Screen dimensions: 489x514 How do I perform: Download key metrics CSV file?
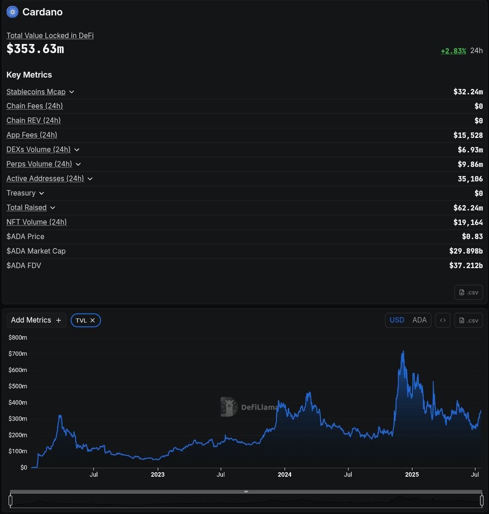coord(468,292)
